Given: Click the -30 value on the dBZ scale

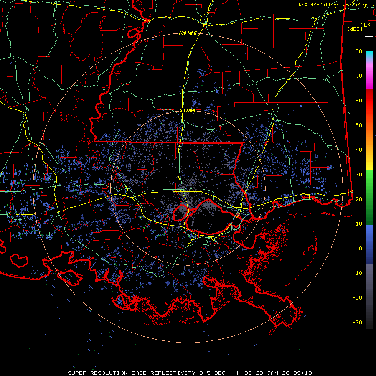Looking at the screenshot, I should pos(357,322).
